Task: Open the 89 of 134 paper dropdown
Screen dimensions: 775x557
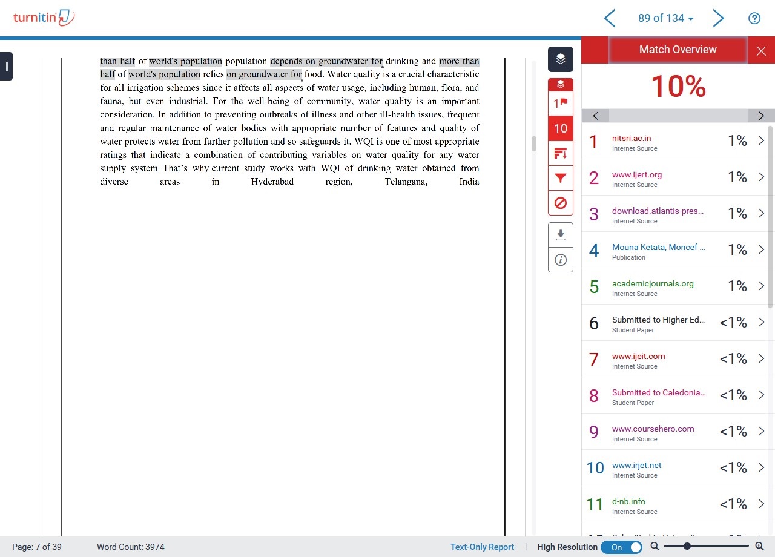Action: [665, 18]
